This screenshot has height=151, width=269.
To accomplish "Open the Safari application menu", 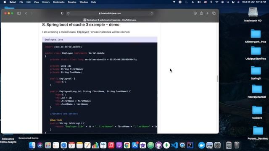I will point(13,2).
